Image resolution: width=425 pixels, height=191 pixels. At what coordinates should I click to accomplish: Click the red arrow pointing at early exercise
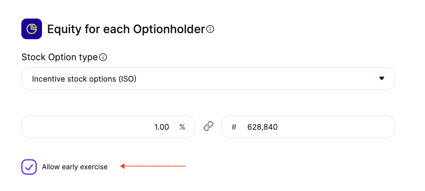coord(153,166)
